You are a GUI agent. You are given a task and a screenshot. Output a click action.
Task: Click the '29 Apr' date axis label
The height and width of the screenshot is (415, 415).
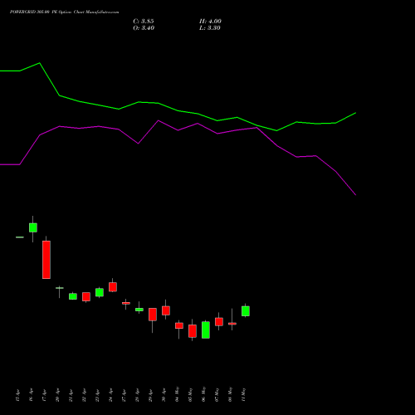[150, 396]
